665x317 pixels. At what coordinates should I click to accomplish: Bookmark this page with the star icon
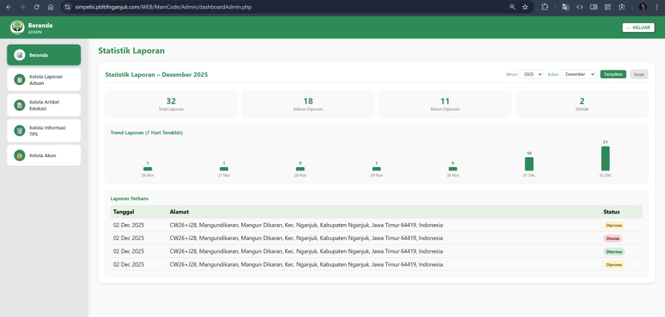coord(525,7)
